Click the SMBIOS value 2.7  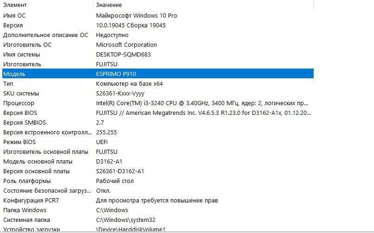[100, 123]
